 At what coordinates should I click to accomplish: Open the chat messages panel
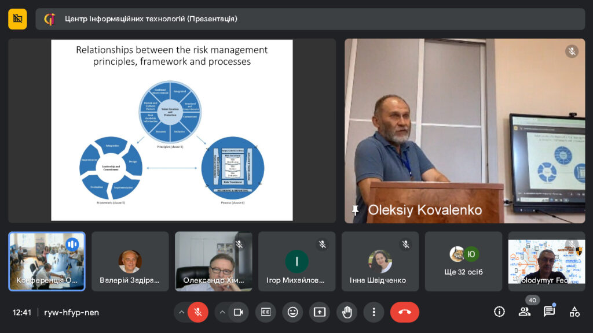549,312
